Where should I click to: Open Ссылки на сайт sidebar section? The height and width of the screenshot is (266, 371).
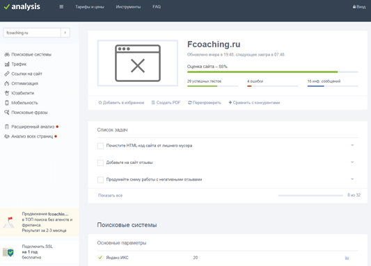(26, 74)
